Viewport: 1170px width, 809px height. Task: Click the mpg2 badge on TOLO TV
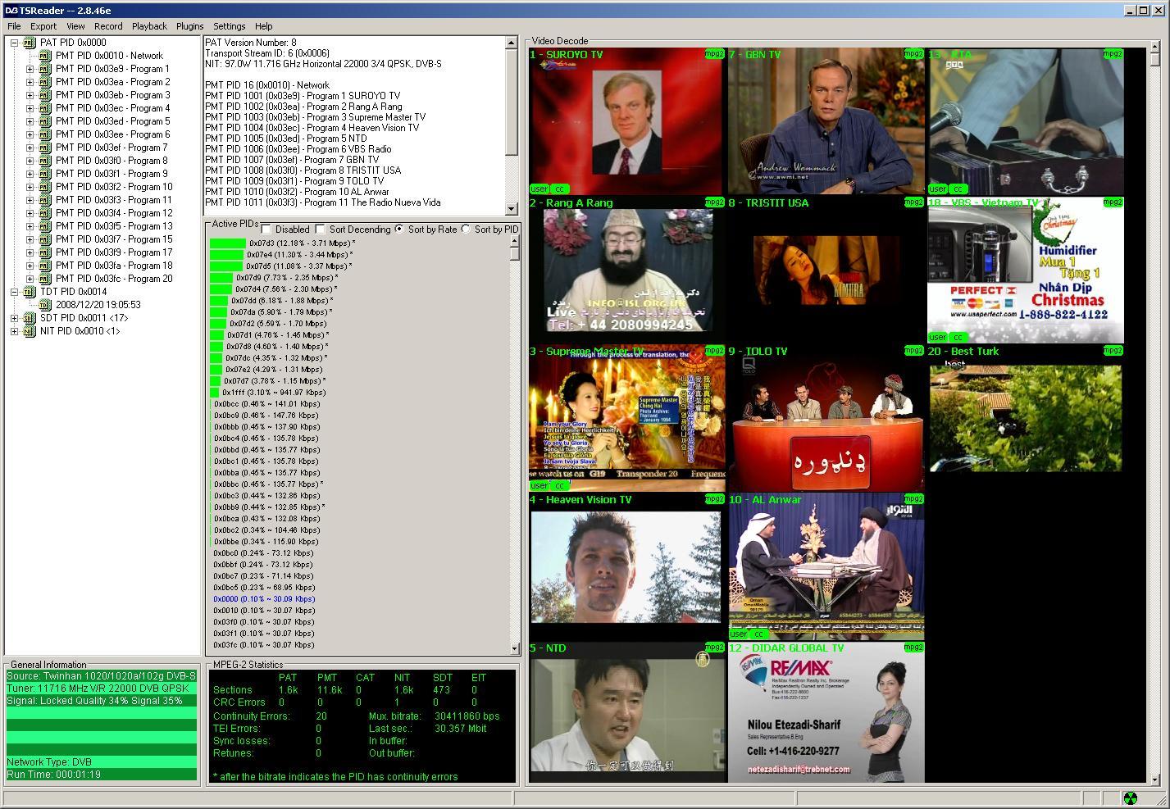(x=913, y=351)
